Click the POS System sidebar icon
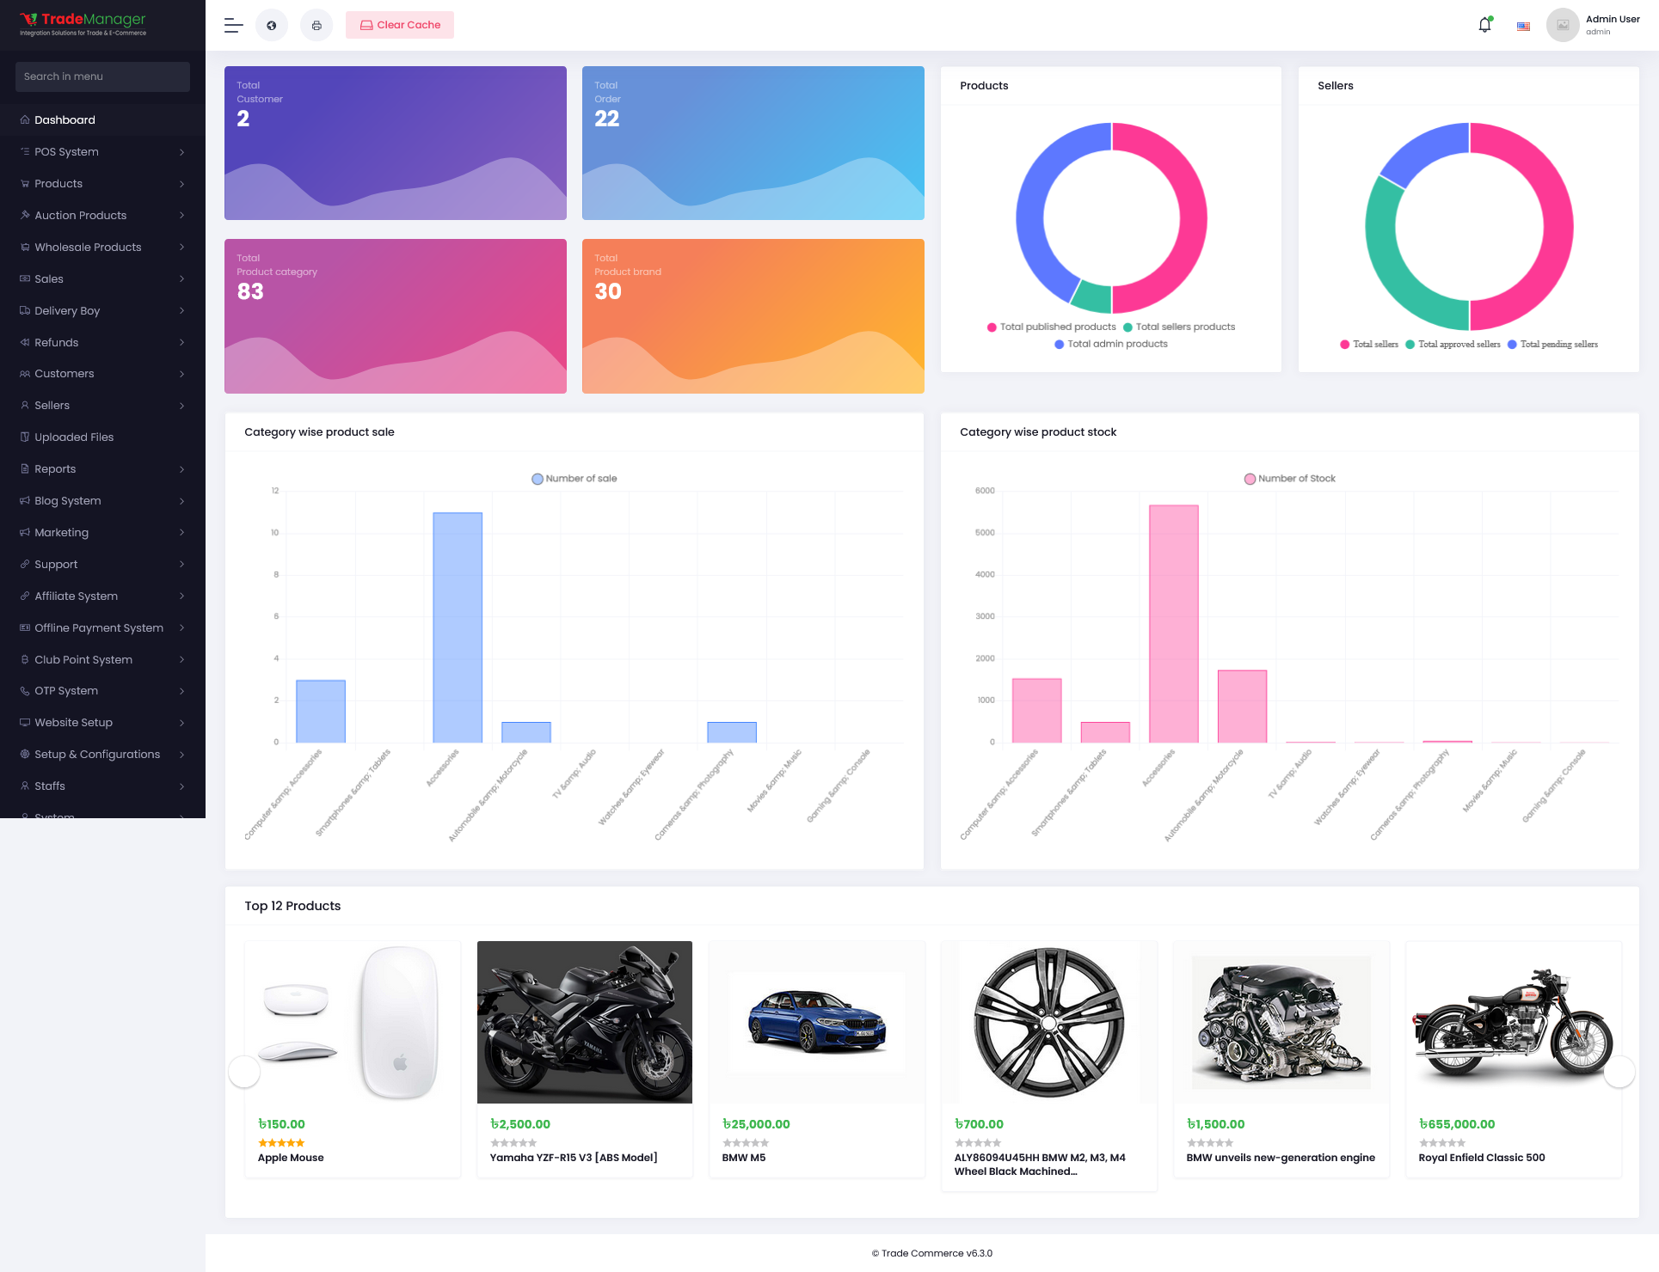The height and width of the screenshot is (1272, 1659). tap(25, 151)
